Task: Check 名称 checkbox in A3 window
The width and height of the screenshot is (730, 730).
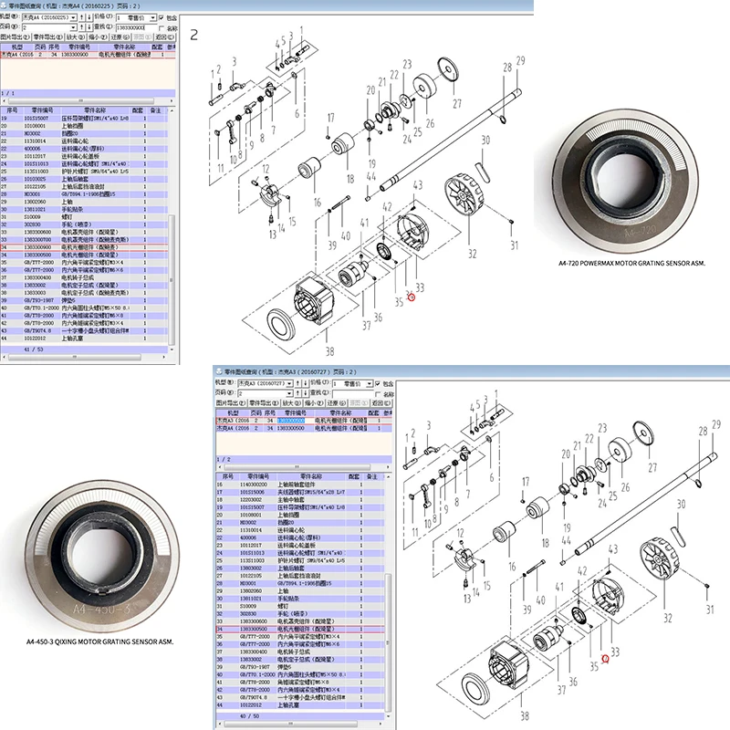Action: point(378,394)
